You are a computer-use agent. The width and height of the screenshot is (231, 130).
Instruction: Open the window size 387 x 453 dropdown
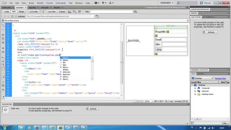click(x=159, y=101)
